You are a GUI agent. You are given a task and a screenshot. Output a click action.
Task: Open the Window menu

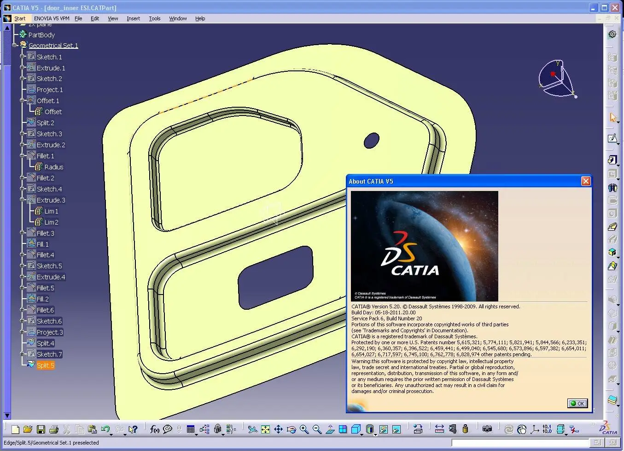click(x=178, y=18)
